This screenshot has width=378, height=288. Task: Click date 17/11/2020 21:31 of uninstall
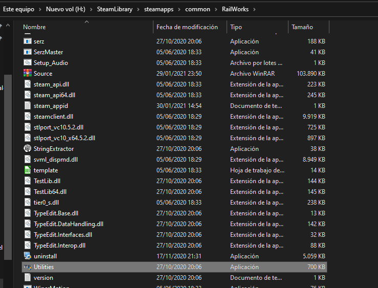pos(179,256)
